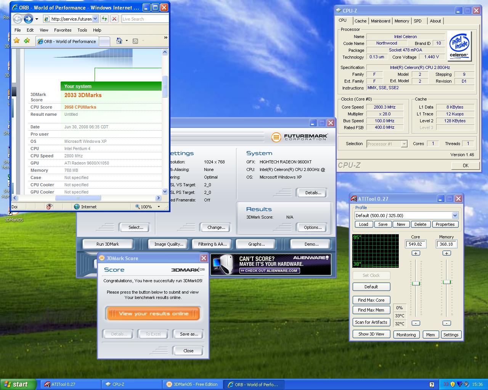Screen dimensions: 488x390
Task: Click the Internet Explorer Back arrow
Action: click(18, 19)
